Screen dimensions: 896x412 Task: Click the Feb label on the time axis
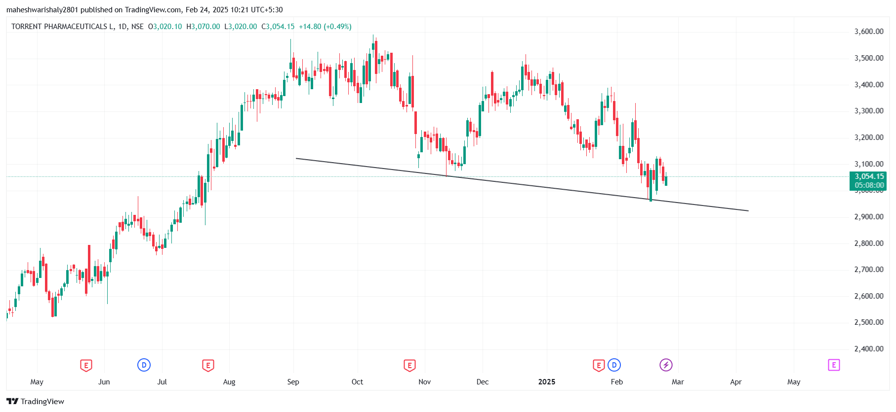point(617,382)
